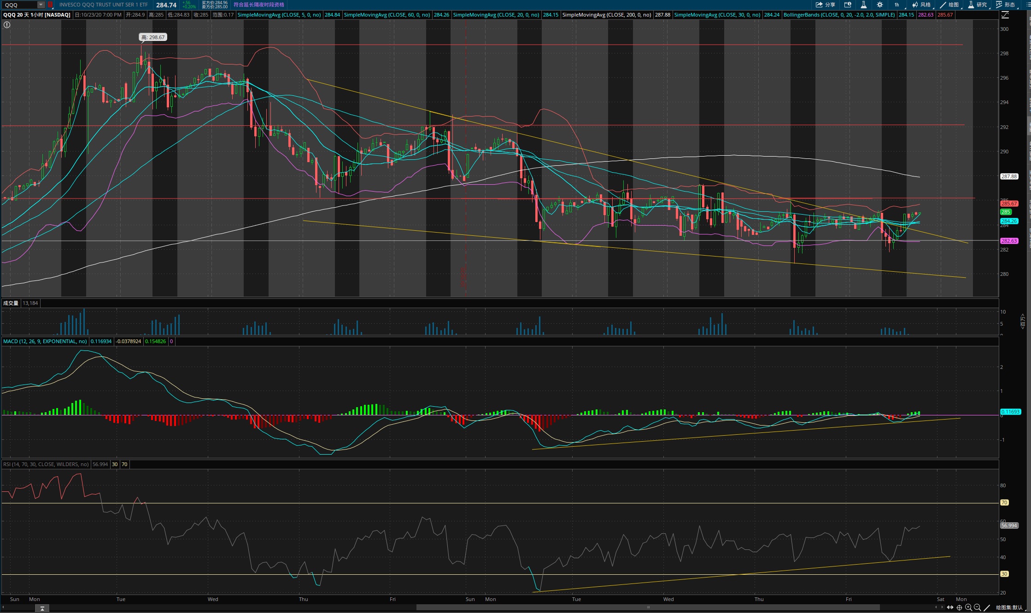Click the volume value 13,184
This screenshot has width=1031, height=613.
30,303
